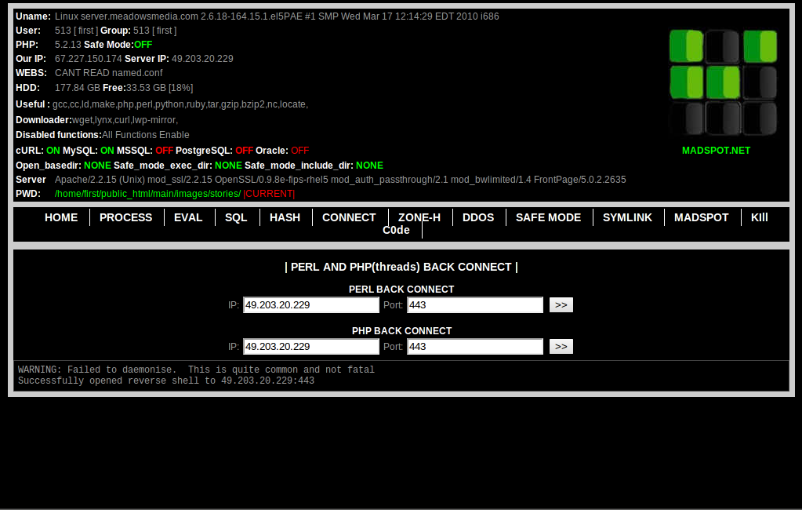Image resolution: width=802 pixels, height=510 pixels.
Task: Click the Downloader list 'wget,lynx,curl,lwp-mirror,'
Action: [125, 120]
